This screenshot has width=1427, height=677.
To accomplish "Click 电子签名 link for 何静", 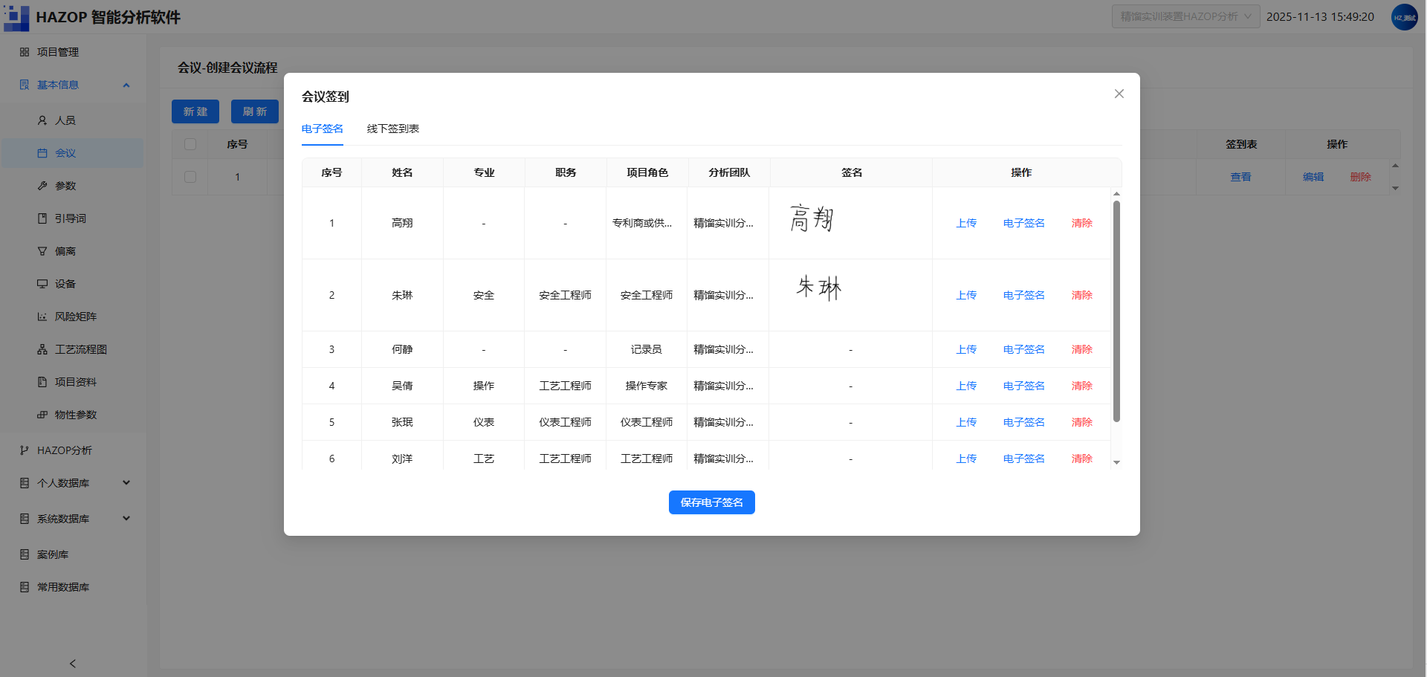I will [1023, 349].
